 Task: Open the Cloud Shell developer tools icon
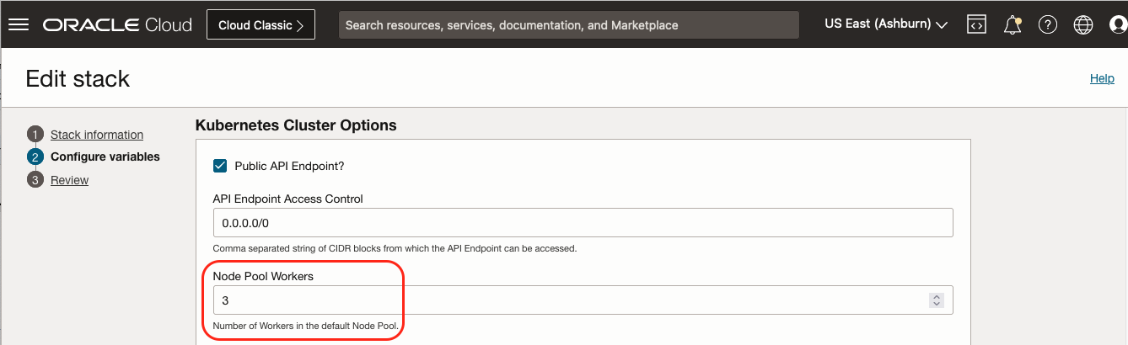pyautogui.click(x=976, y=24)
